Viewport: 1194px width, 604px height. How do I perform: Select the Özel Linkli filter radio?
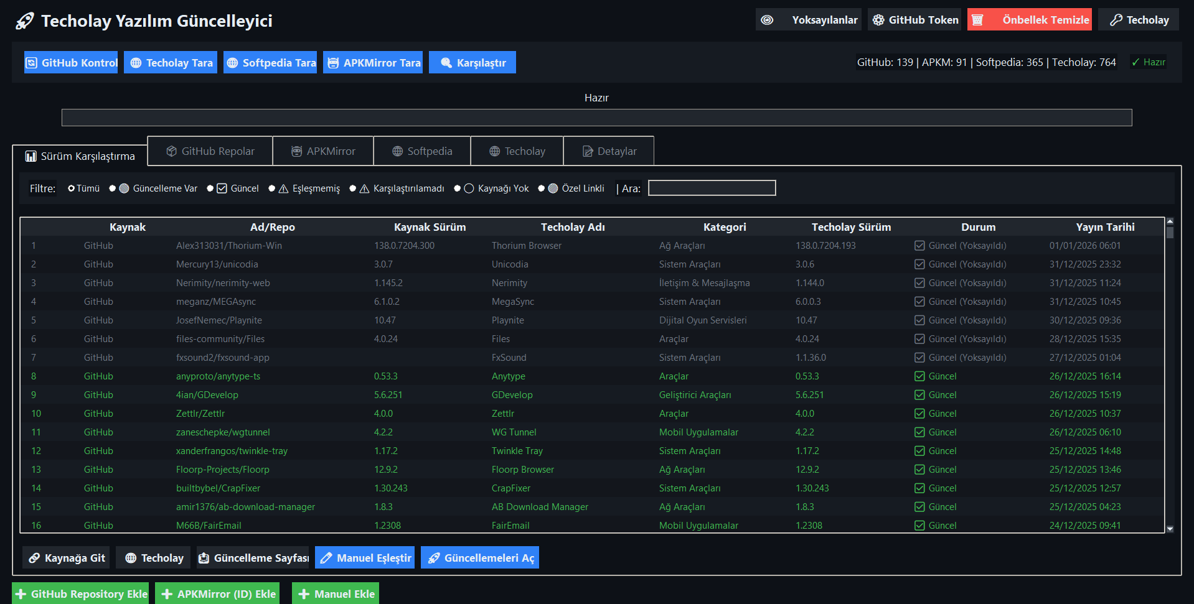point(542,188)
